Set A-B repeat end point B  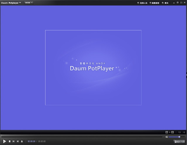(x=172, y=132)
